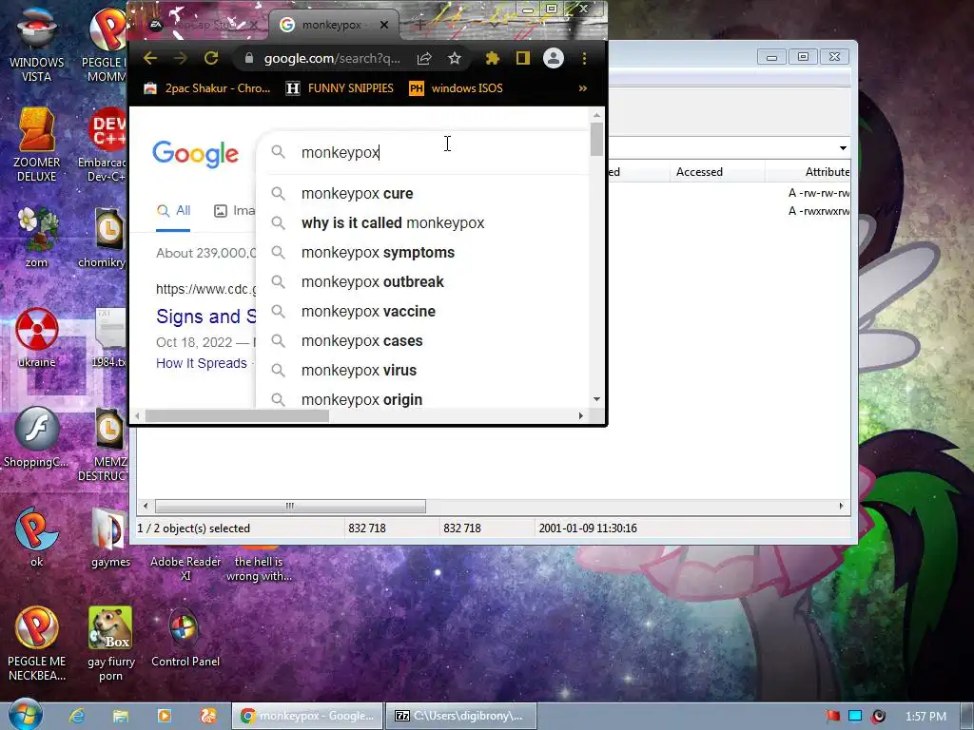
Task: Click the 7-Zip horizontal scrollbar right arrow
Action: point(841,506)
